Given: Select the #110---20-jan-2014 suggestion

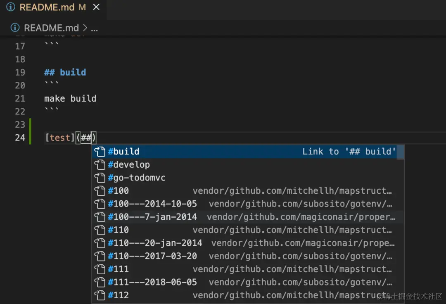Looking at the screenshot, I should [x=244, y=243].
